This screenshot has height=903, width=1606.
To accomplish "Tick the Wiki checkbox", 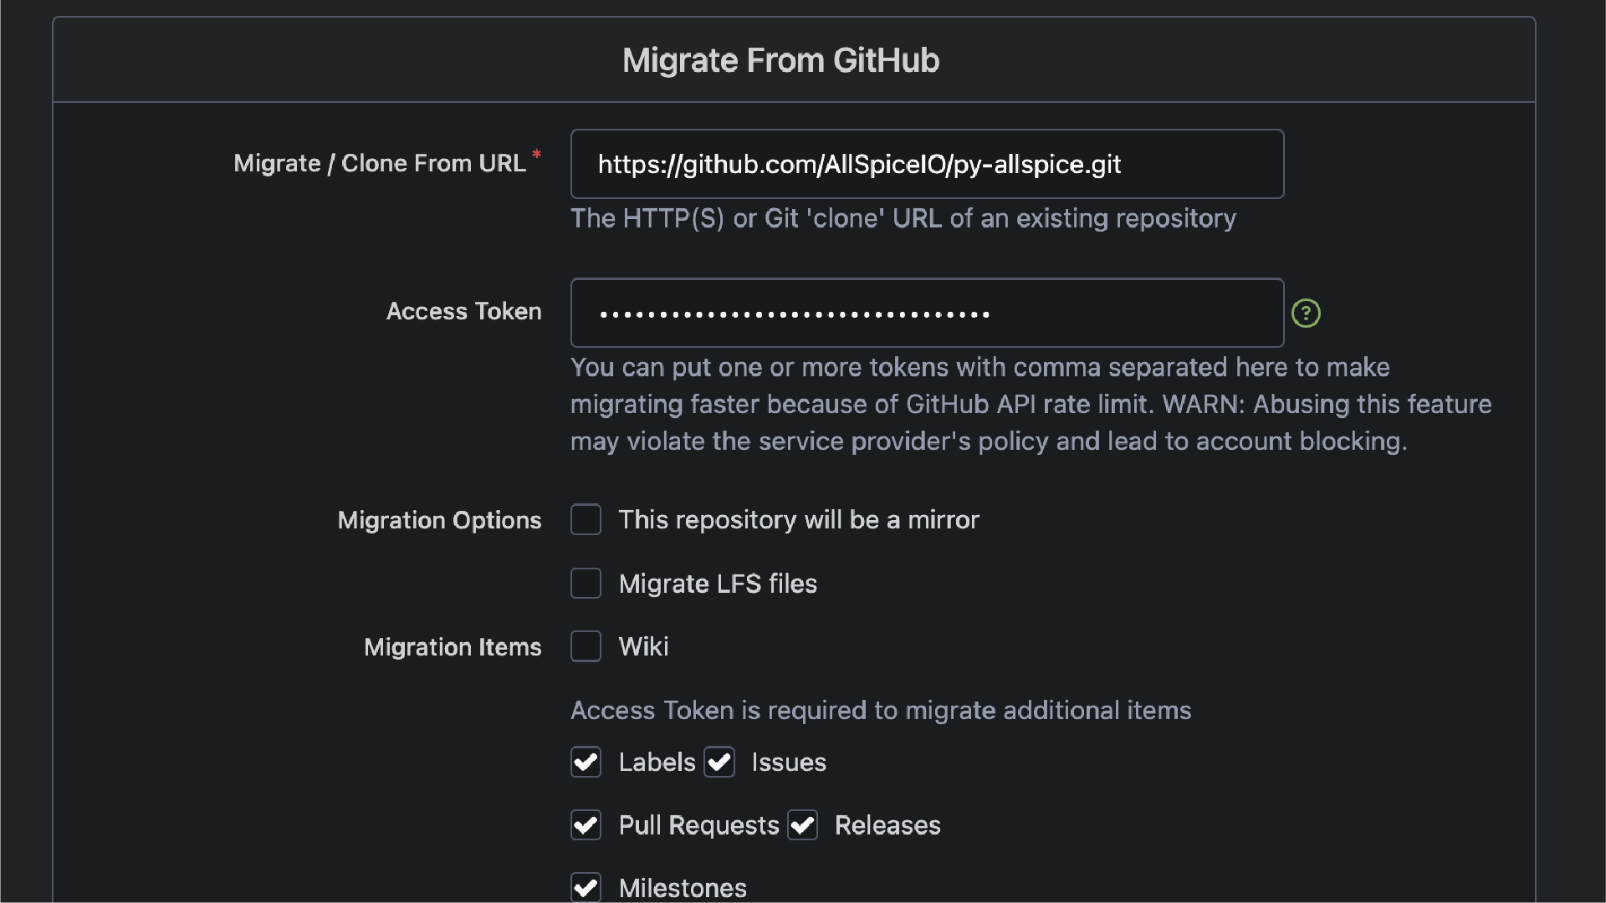I will pos(586,646).
